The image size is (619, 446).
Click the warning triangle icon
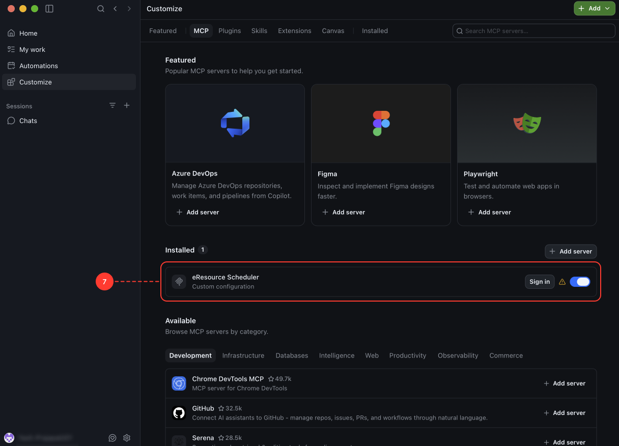coord(562,282)
